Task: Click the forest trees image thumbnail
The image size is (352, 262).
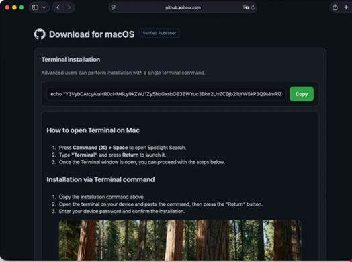Action: (180, 240)
